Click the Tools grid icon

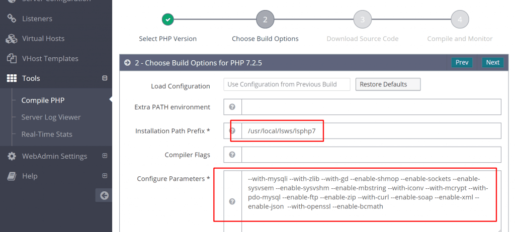12,78
